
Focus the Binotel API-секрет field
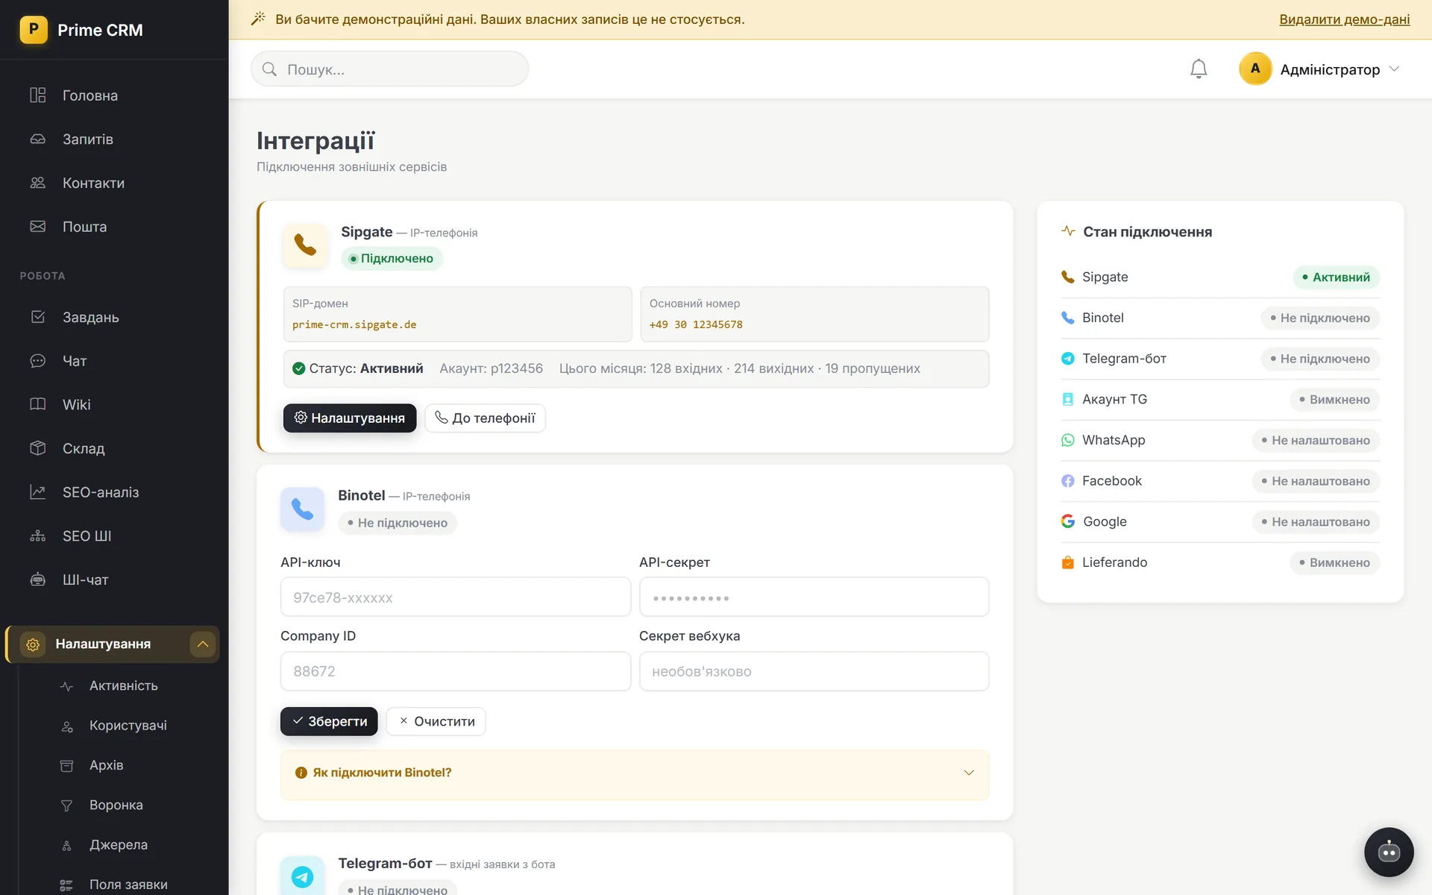point(814,597)
